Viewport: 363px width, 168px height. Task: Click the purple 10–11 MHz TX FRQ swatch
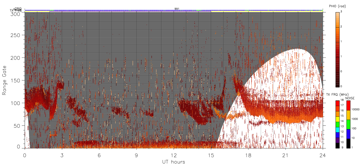338,140
